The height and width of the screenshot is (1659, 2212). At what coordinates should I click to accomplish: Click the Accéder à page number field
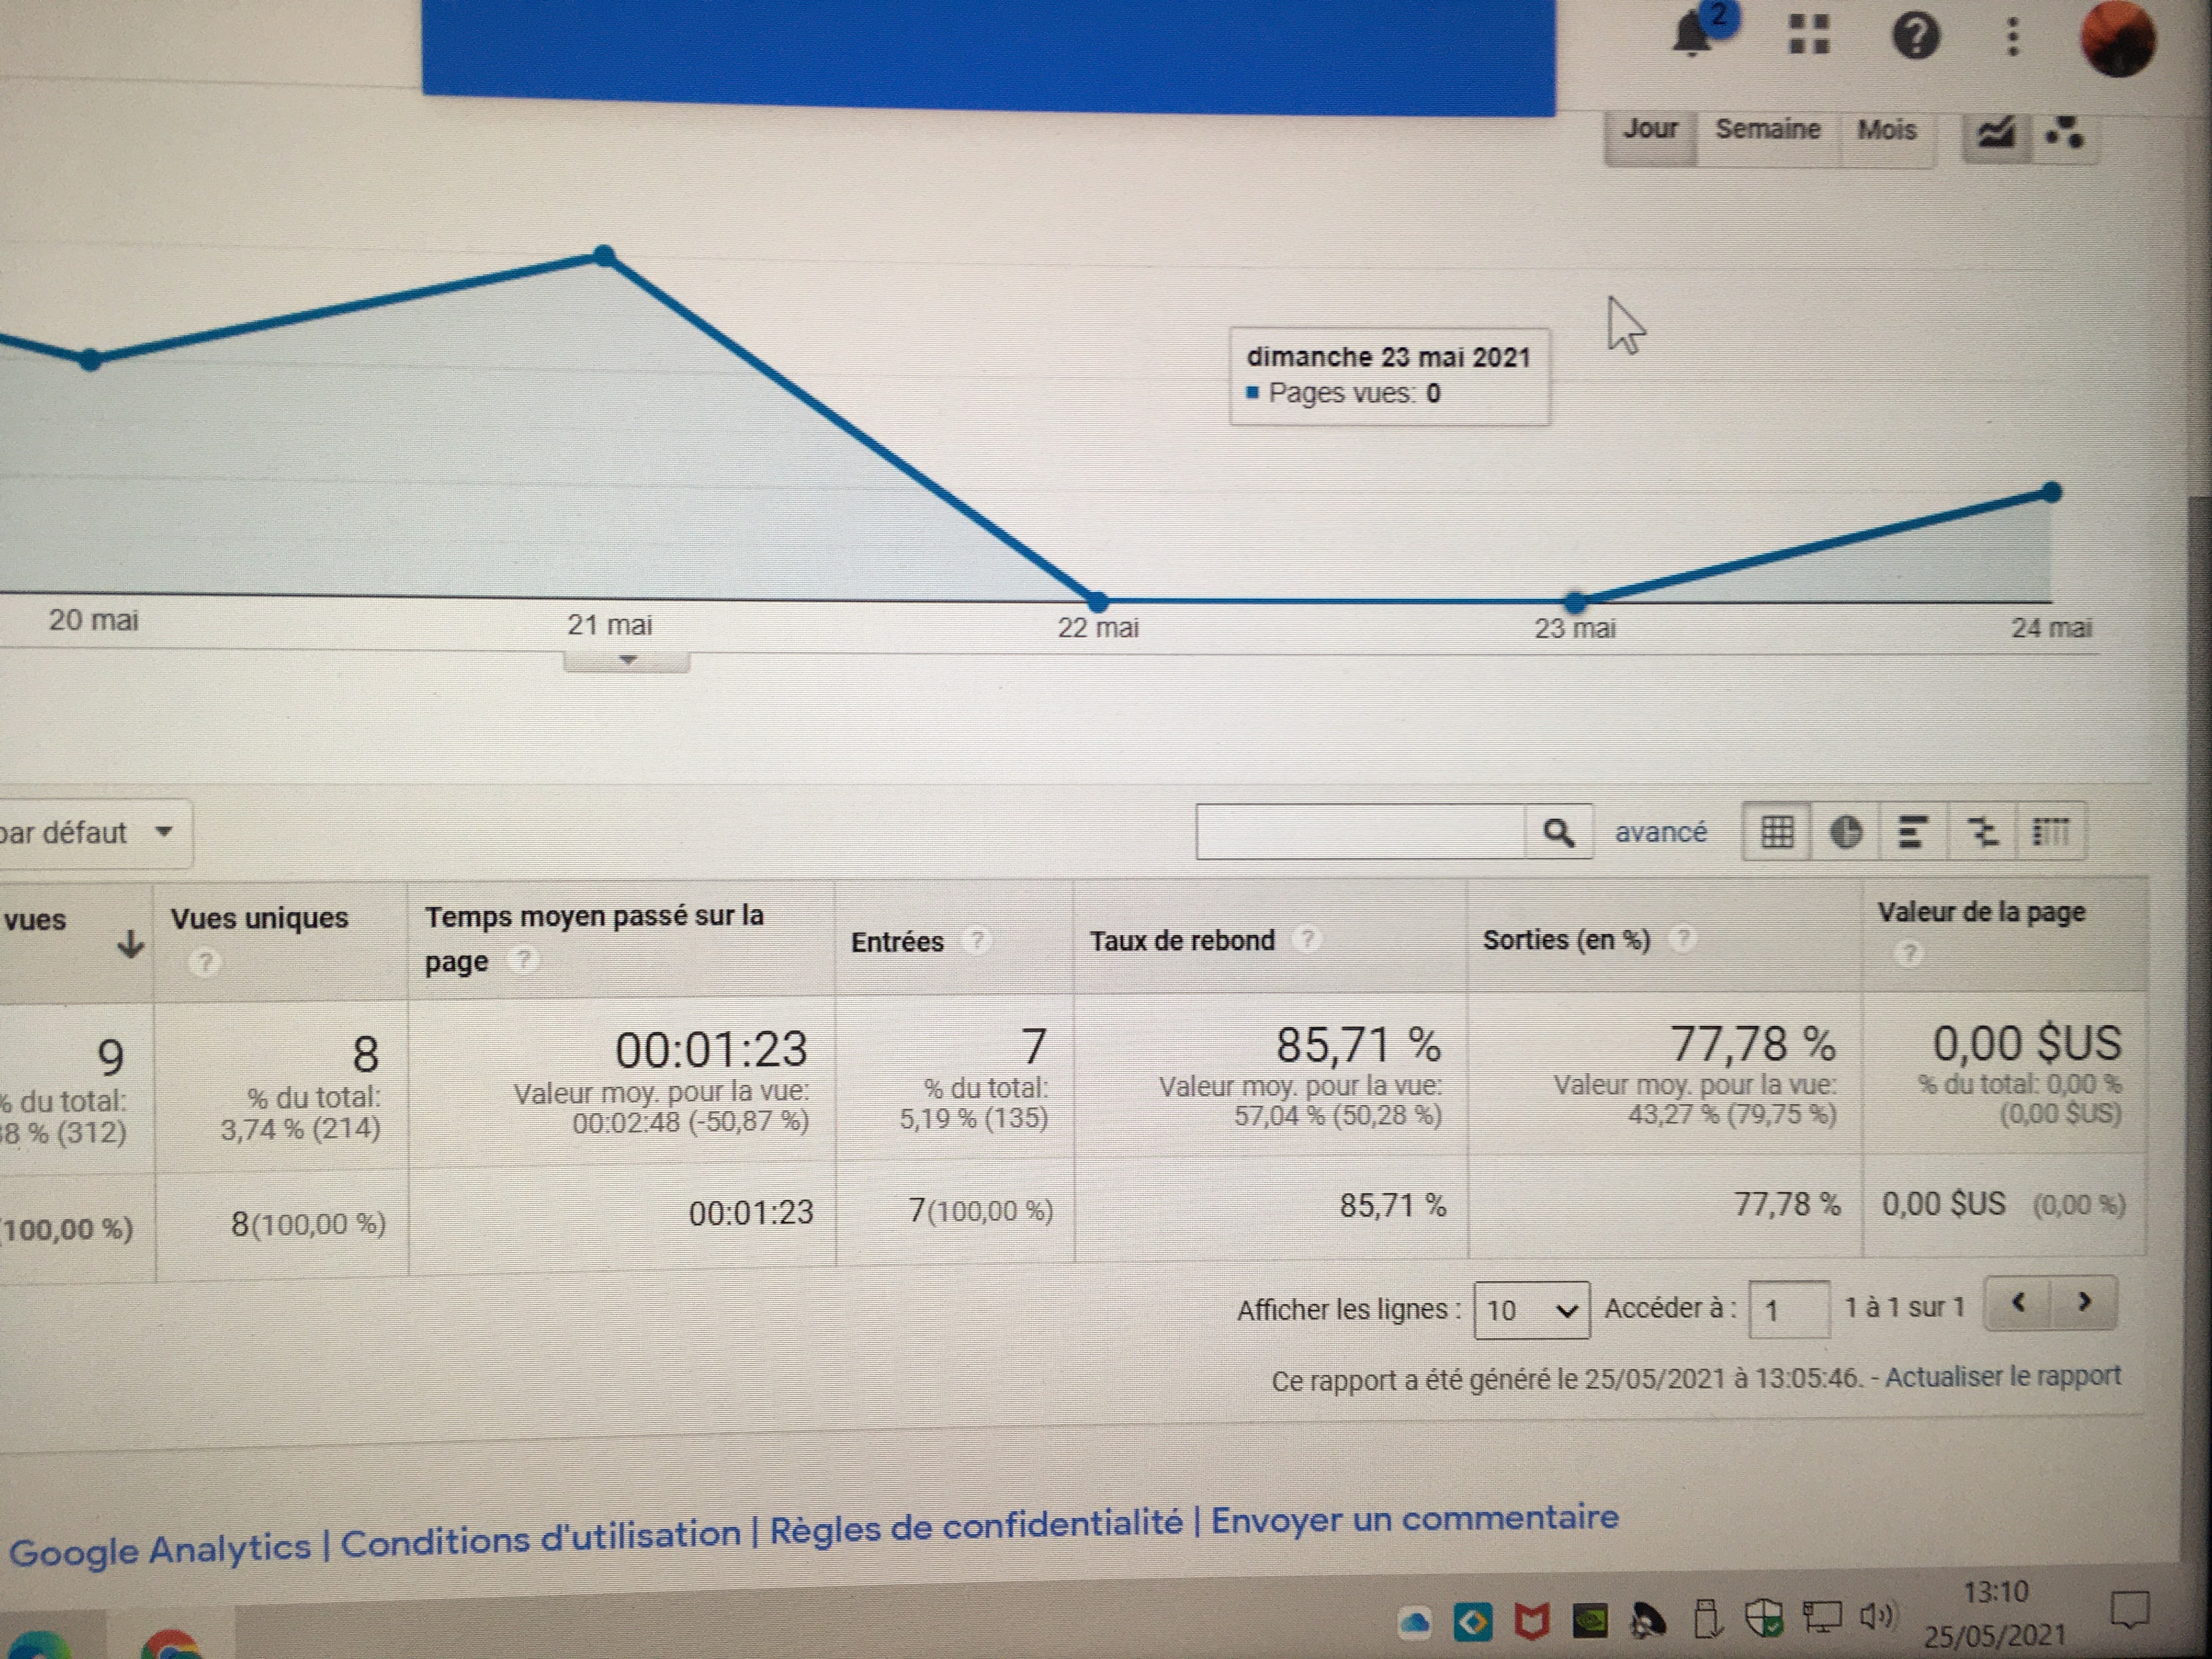click(1788, 1310)
